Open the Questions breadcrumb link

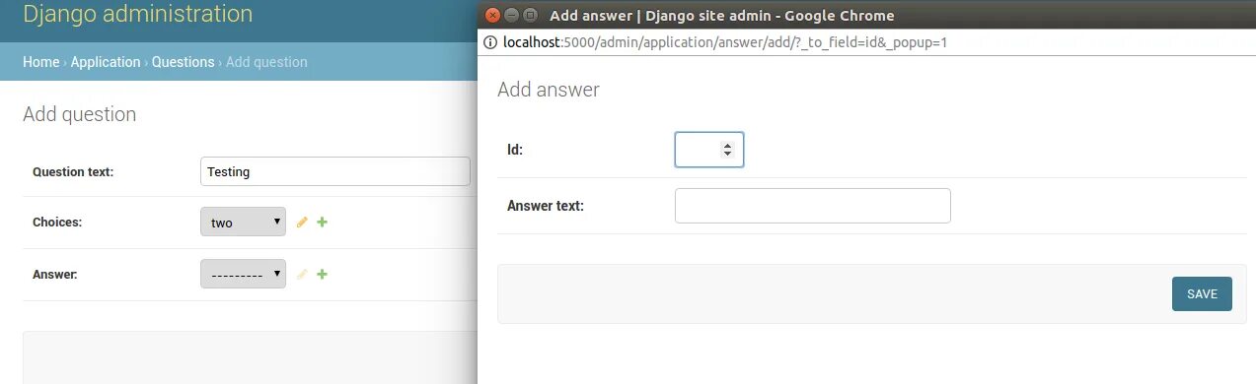coord(183,62)
